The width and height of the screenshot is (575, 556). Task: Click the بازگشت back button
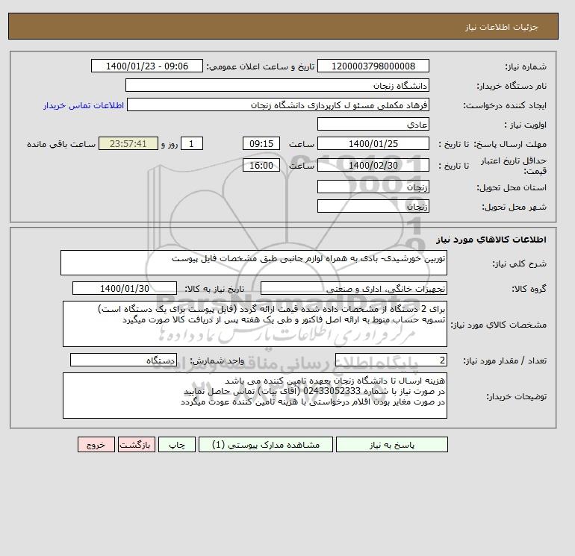[x=137, y=445]
